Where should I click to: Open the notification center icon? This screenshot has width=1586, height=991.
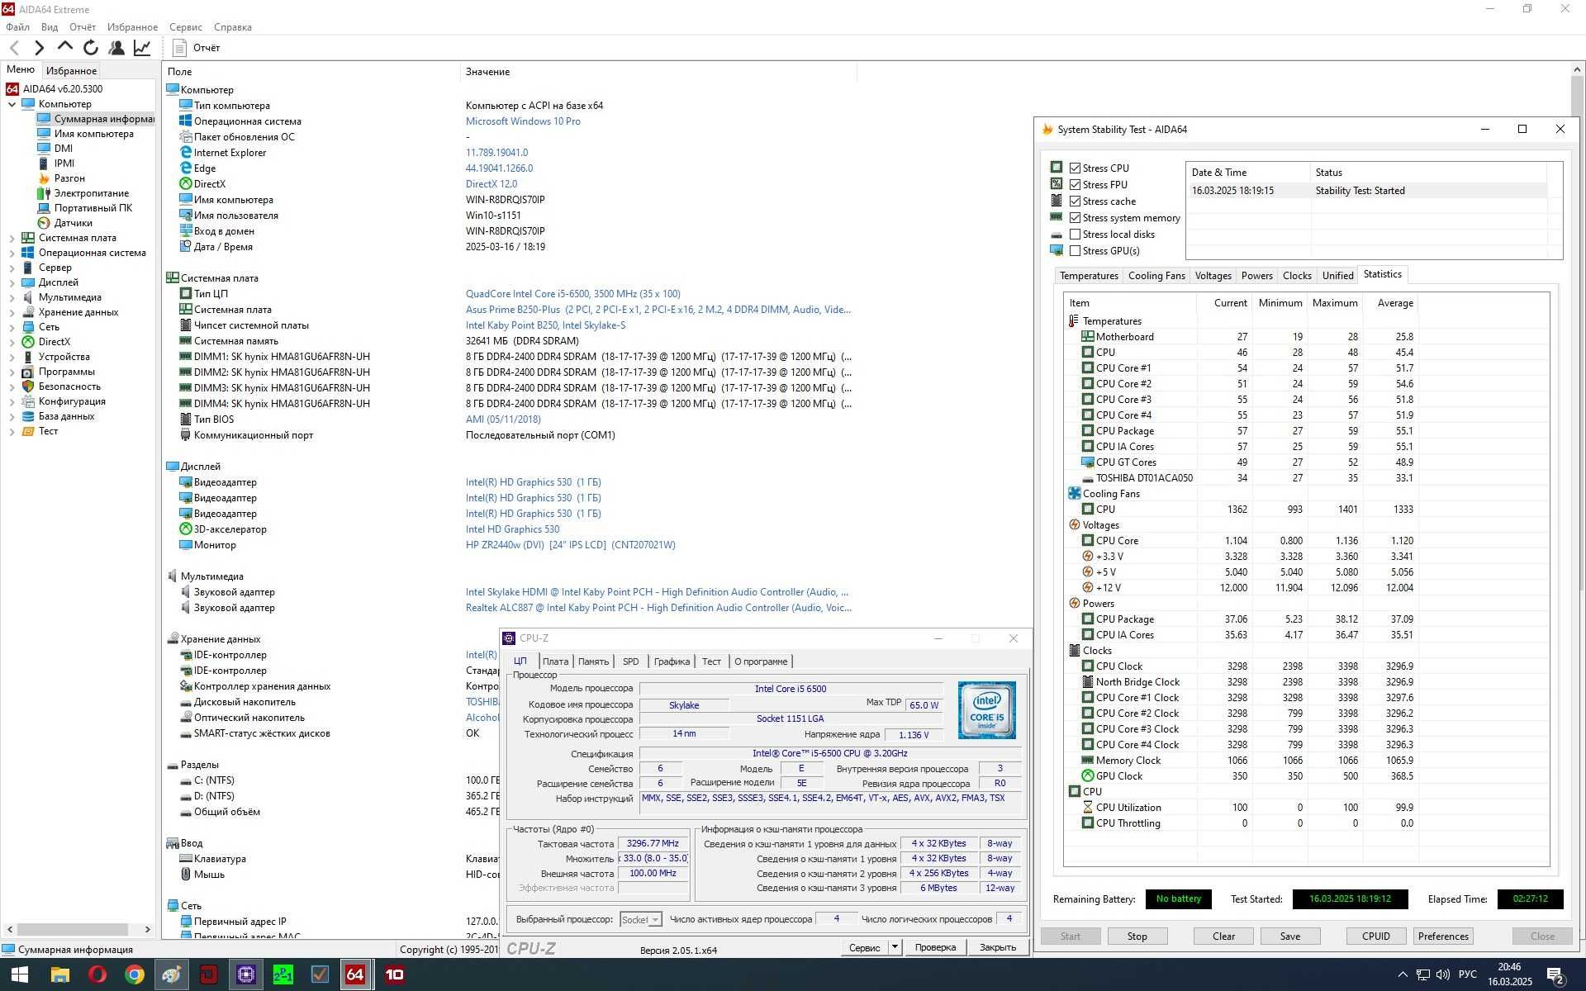pyautogui.click(x=1555, y=975)
